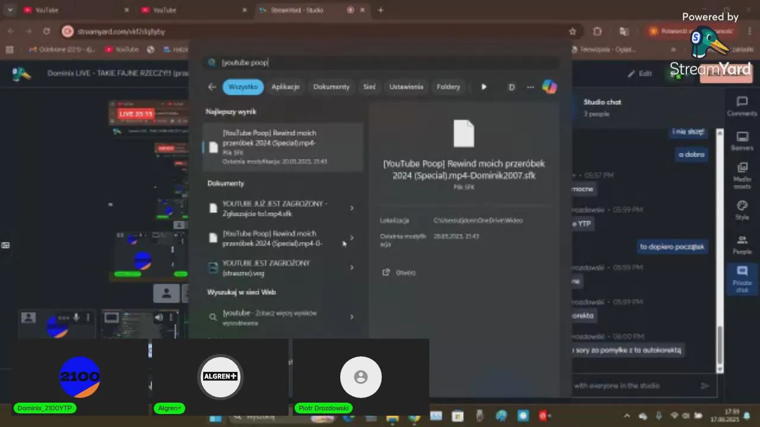Close the StreamYard Studio browser tab
This screenshot has width=760, height=427.
point(363,10)
